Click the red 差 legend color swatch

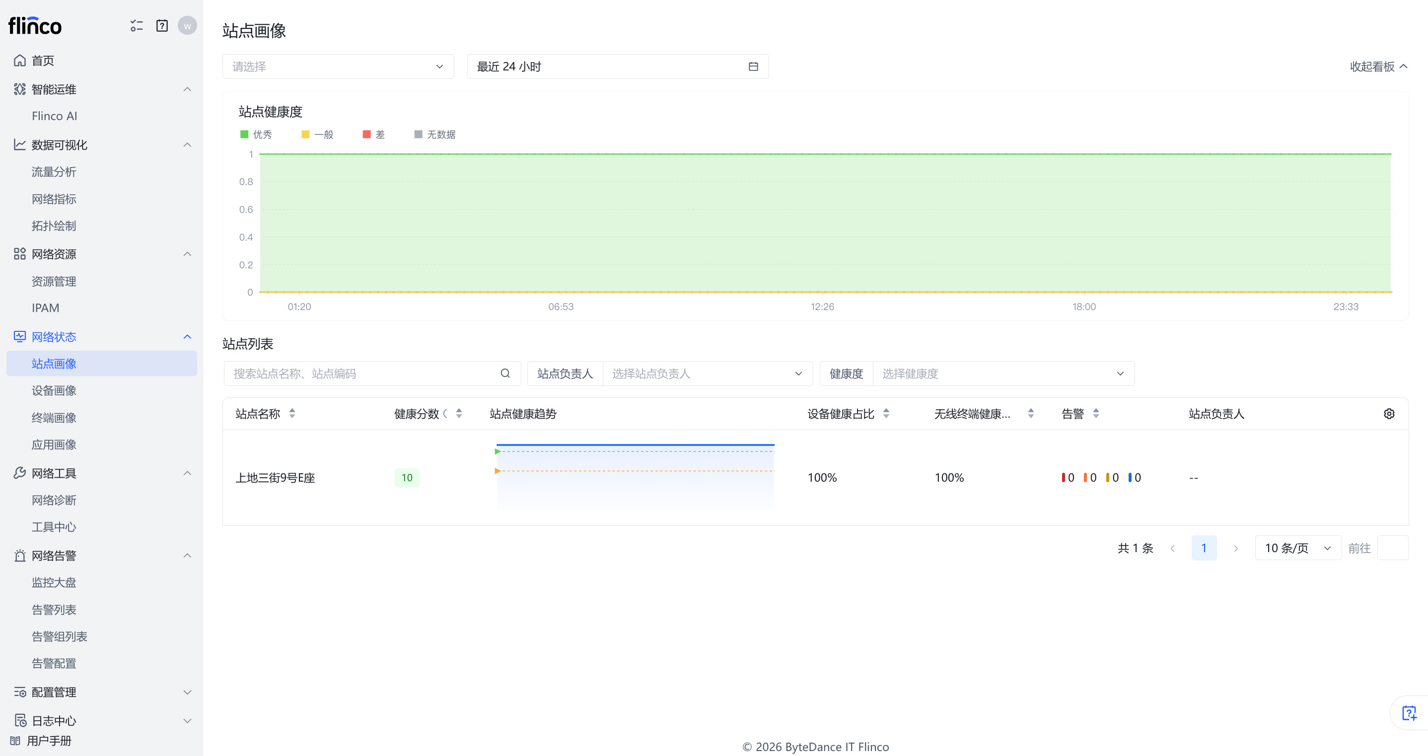(x=366, y=134)
